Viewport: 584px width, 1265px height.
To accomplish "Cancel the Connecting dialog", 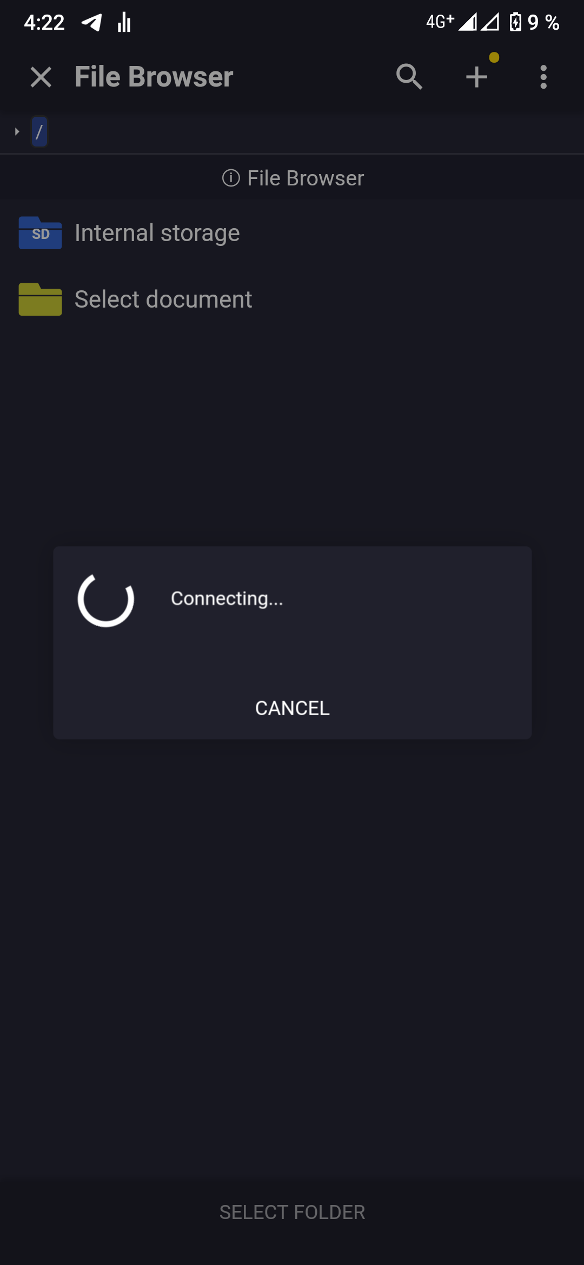I will click(293, 708).
